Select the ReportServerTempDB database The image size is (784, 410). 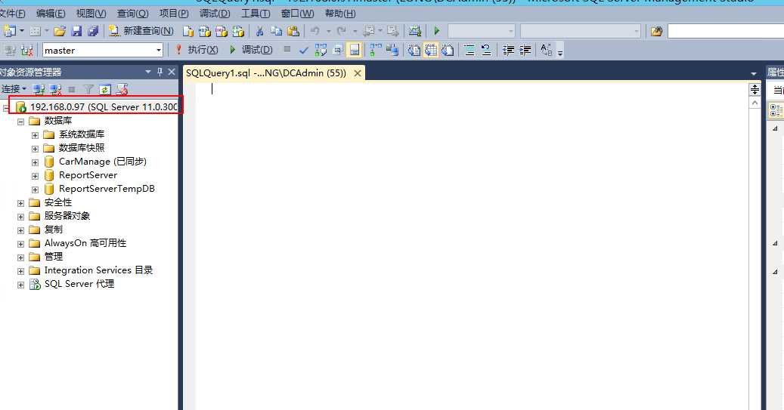tap(107, 189)
